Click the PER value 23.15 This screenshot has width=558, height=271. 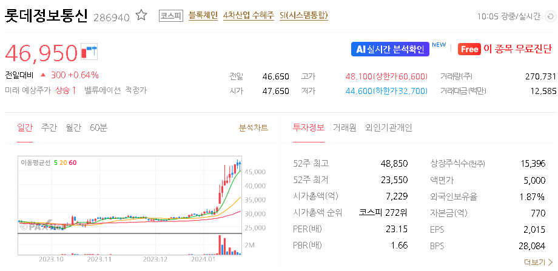397,229
